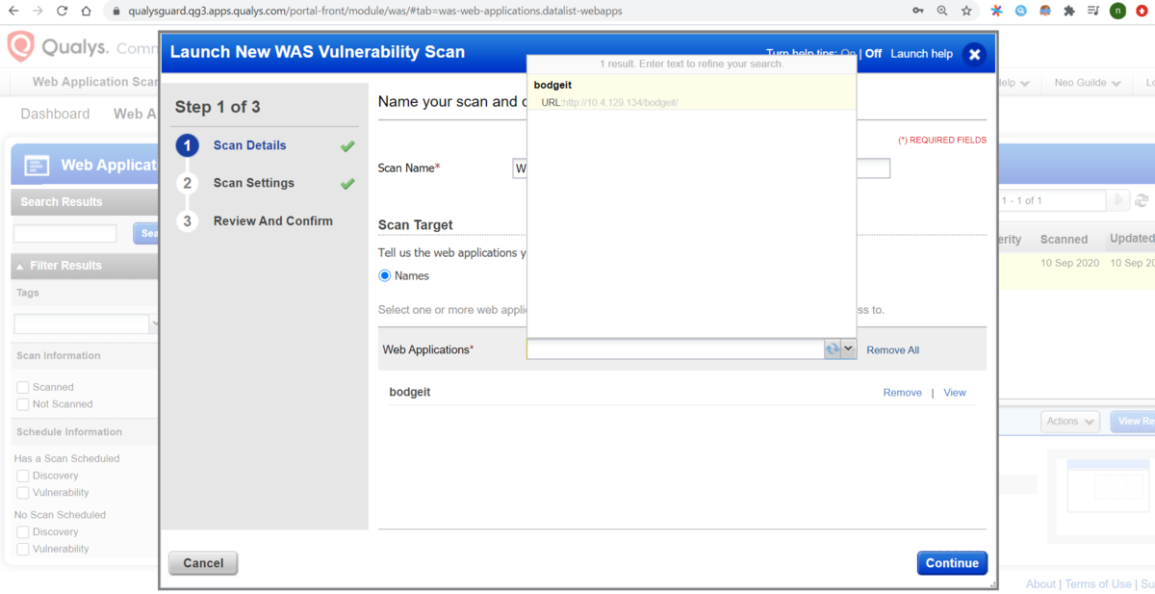View the bodgeit web application

point(955,393)
